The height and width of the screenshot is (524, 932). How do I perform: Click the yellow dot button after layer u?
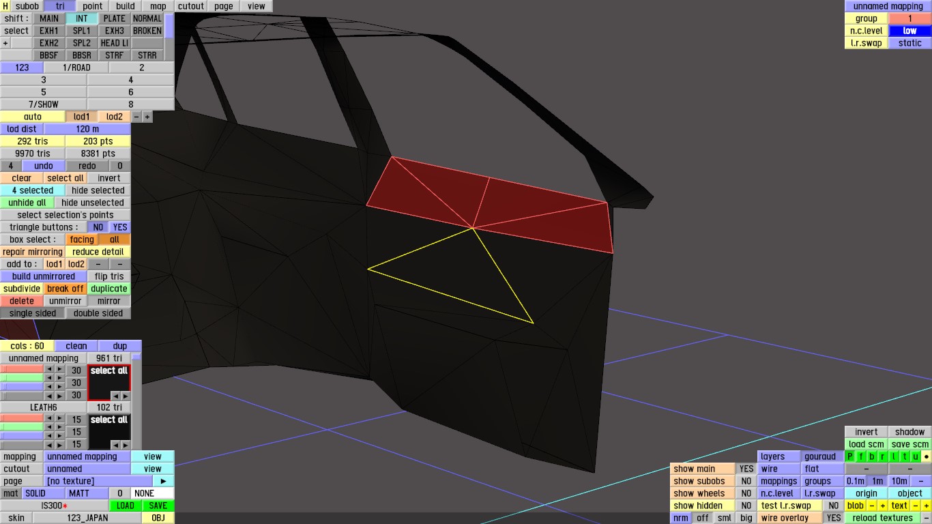pyautogui.click(x=927, y=456)
